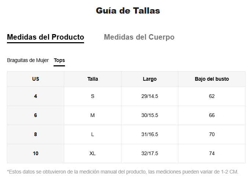Click the Largo column header
The width and height of the screenshot is (251, 179).
pos(150,79)
